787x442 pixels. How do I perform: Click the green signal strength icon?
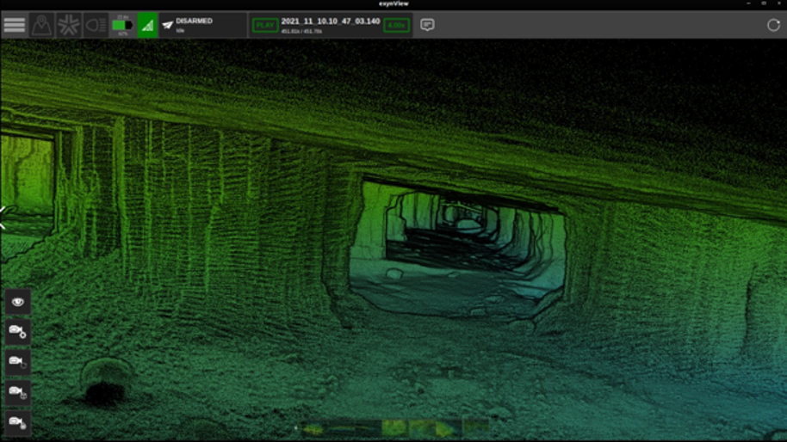[147, 25]
